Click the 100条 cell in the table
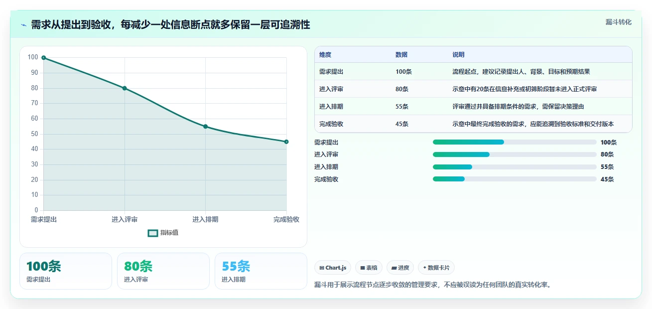This screenshot has width=652, height=309. 404,72
